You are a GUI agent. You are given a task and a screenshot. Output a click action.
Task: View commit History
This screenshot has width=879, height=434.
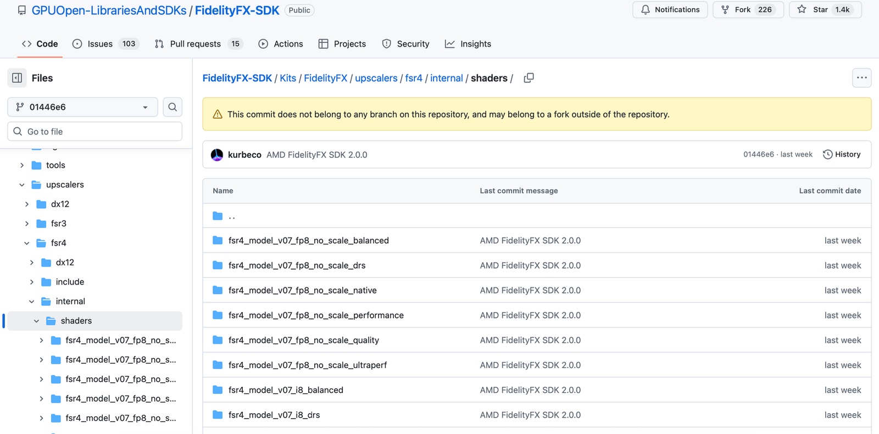coord(842,154)
